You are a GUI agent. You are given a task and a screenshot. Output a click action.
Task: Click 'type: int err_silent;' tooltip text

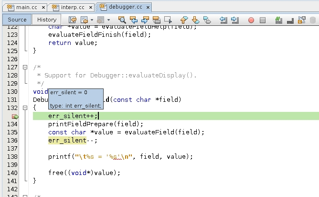point(75,106)
